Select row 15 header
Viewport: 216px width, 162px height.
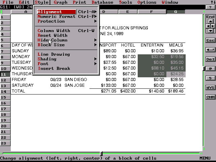(5, 97)
